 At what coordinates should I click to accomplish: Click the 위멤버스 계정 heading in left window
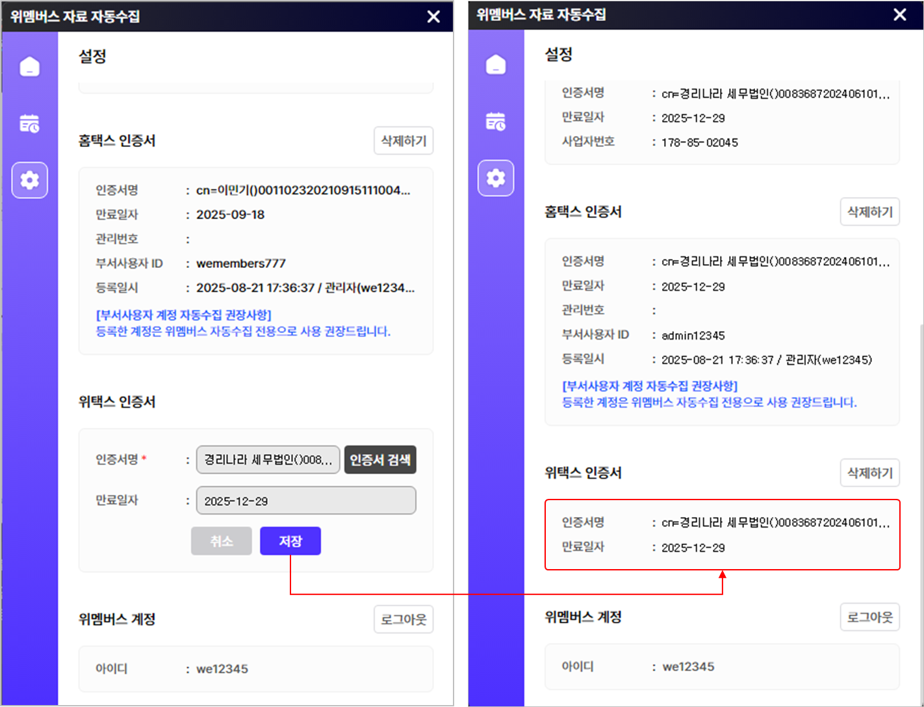click(x=117, y=619)
